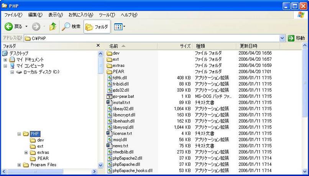Select PEAR folder in the tree

(x=43, y=158)
